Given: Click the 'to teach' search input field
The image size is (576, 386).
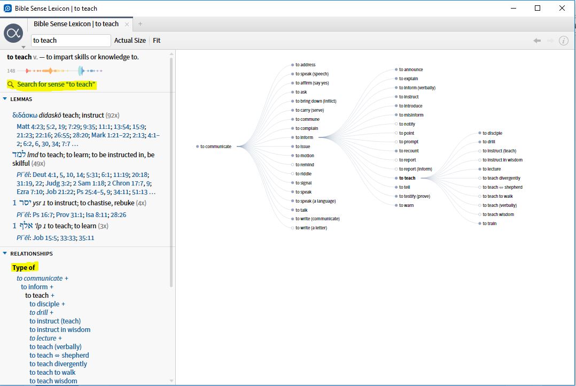Looking at the screenshot, I should click(x=71, y=41).
